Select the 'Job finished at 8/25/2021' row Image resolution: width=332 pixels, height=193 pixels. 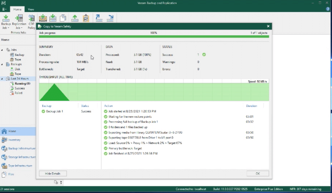[184, 154]
